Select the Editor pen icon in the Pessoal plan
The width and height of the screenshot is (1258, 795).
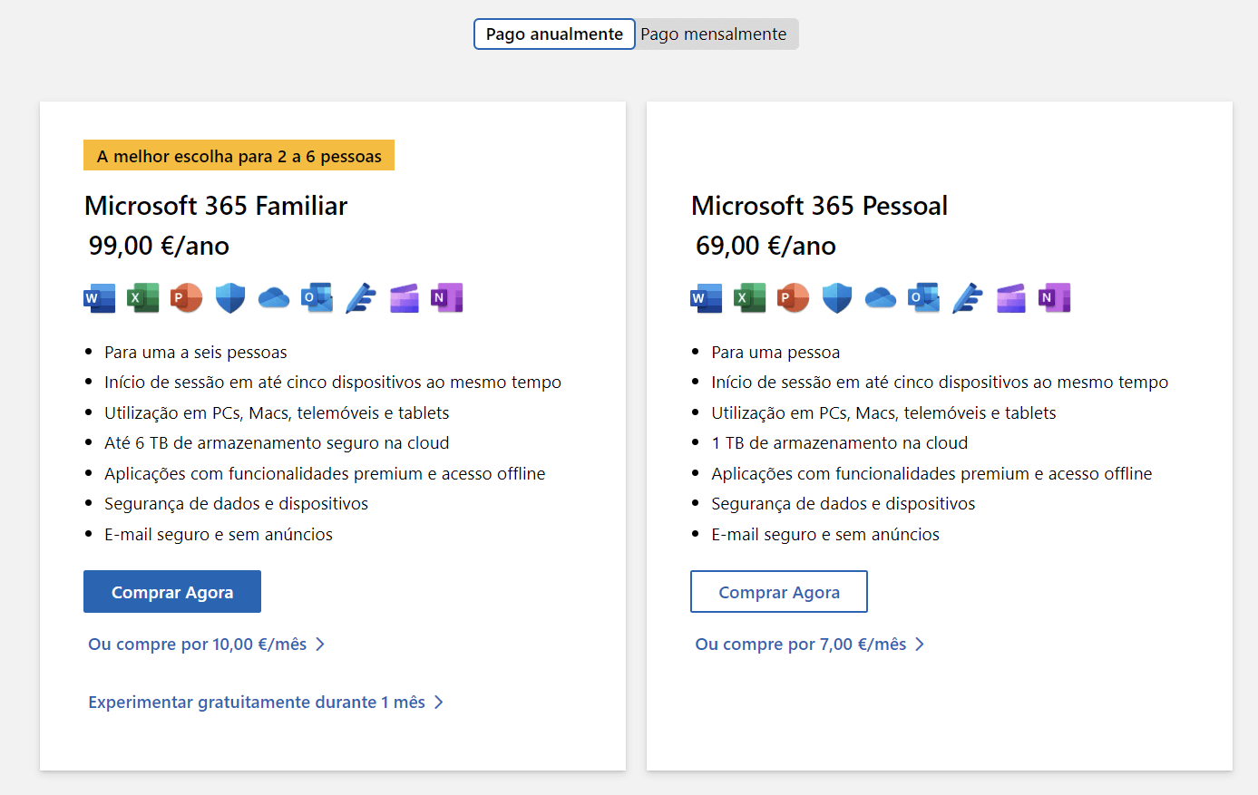967,297
